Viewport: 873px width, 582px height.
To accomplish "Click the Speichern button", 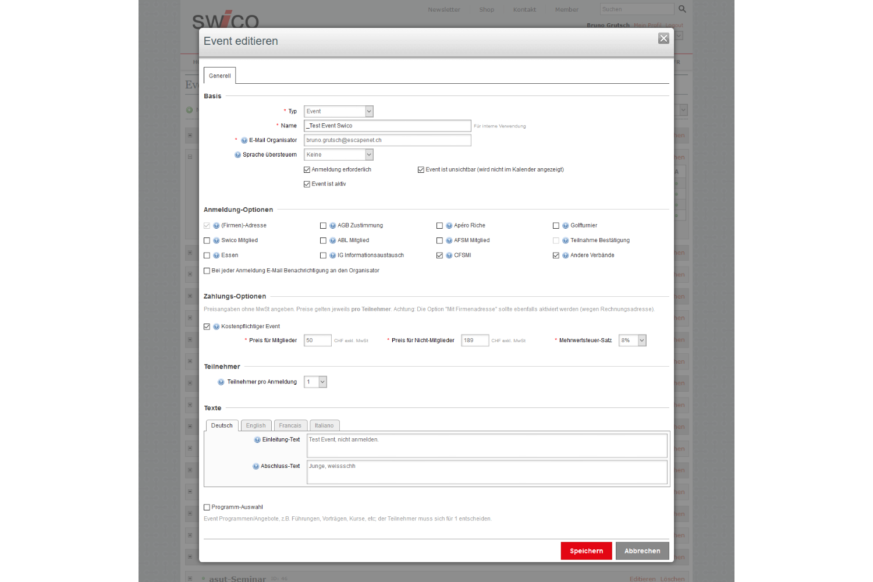I will (586, 551).
